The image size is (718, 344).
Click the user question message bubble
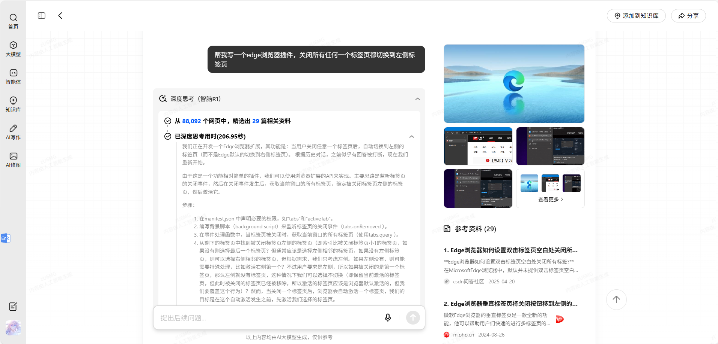(316, 59)
